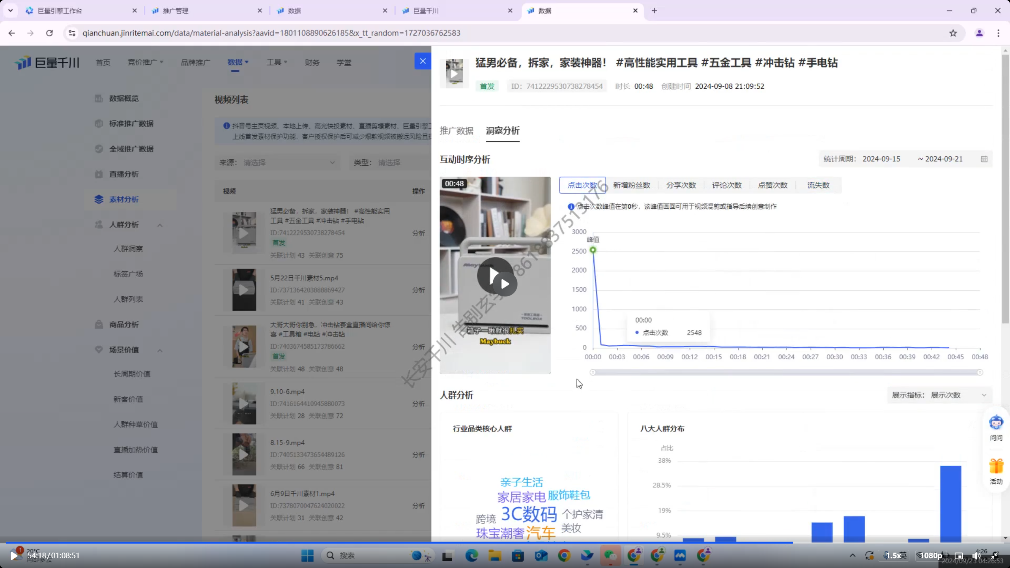Bookmark this page with the star icon
This screenshot has width=1010, height=568.
953,33
